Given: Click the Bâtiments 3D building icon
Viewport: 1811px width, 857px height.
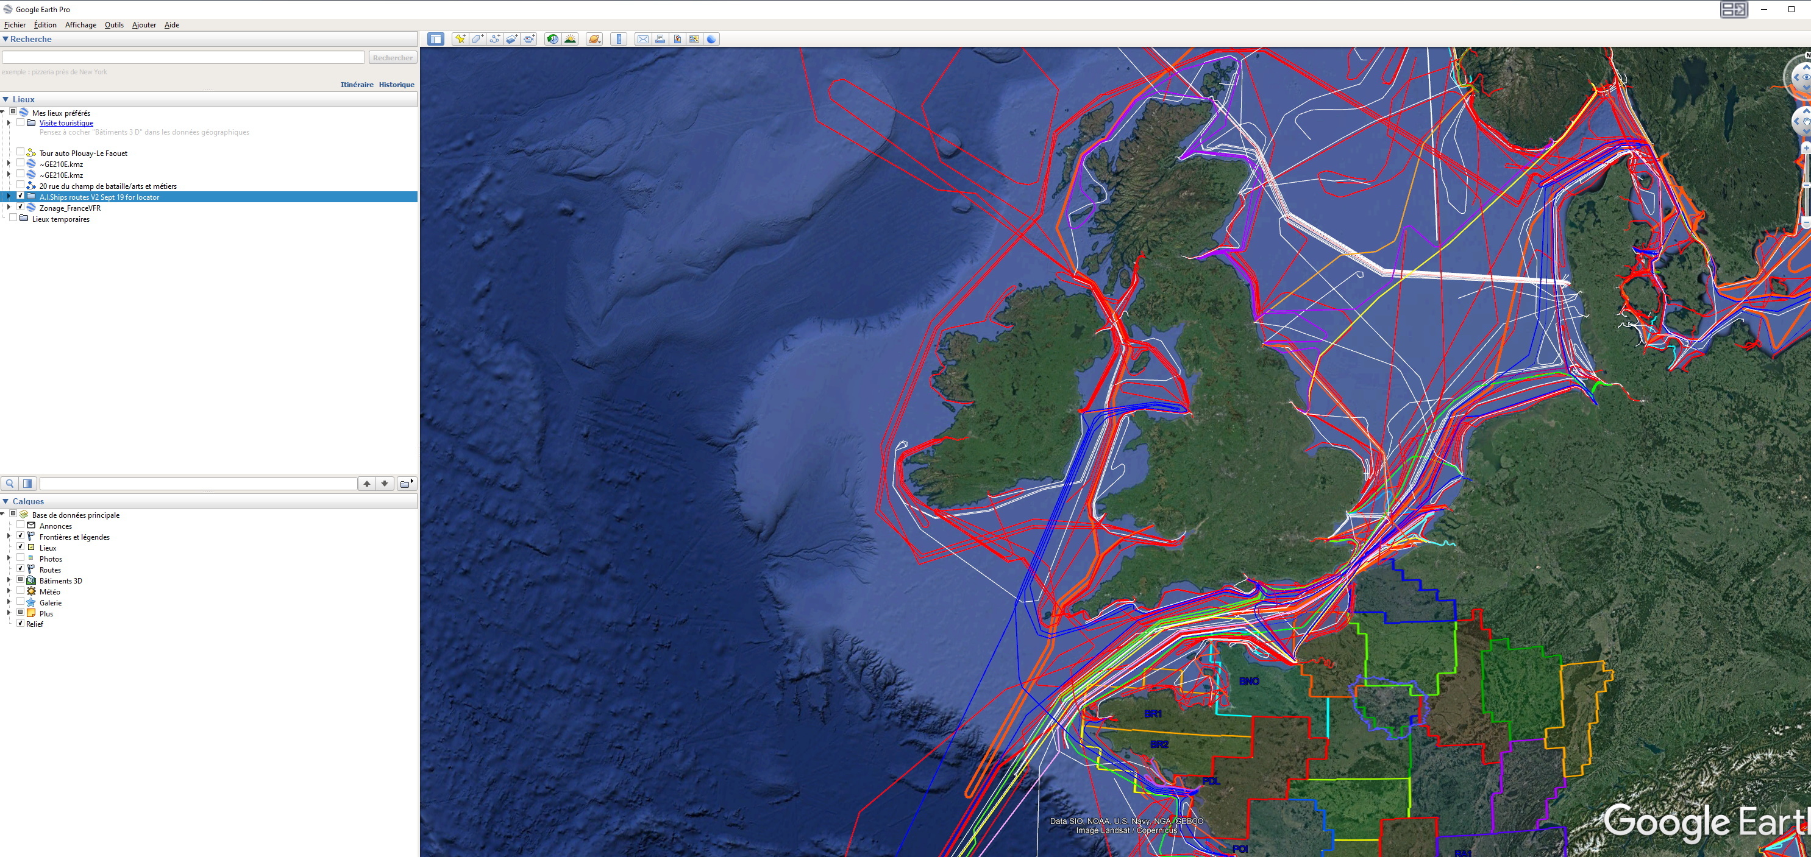Looking at the screenshot, I should click(31, 580).
